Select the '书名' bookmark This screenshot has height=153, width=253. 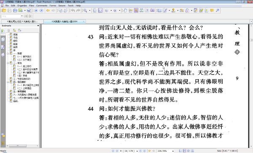coord(15,38)
